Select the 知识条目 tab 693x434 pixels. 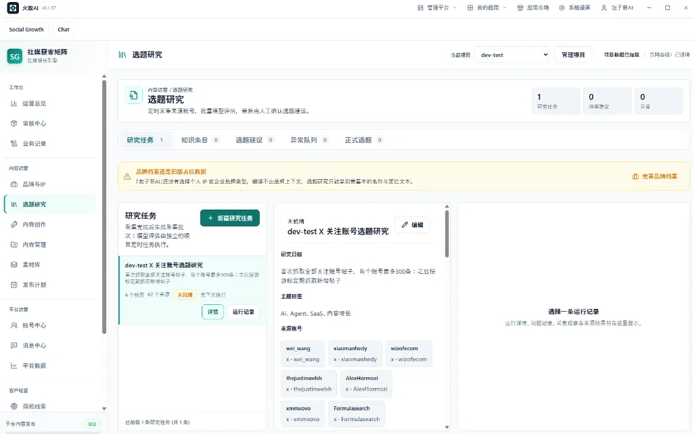(x=200, y=140)
